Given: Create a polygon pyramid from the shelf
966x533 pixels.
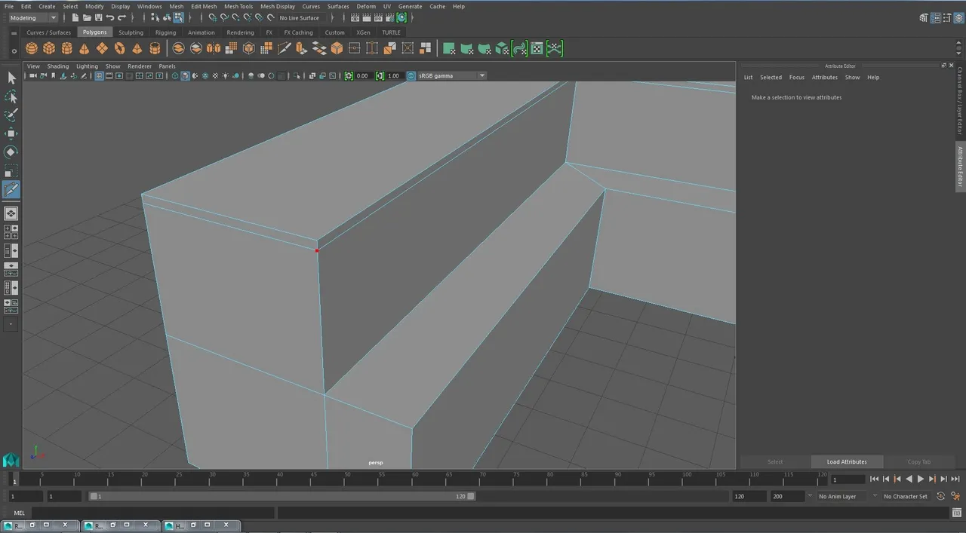Looking at the screenshot, I should tap(137, 48).
